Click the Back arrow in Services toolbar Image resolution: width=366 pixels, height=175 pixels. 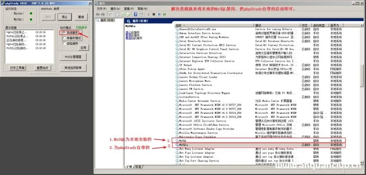(97, 15)
